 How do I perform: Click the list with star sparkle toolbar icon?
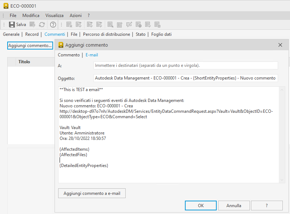(120, 25)
